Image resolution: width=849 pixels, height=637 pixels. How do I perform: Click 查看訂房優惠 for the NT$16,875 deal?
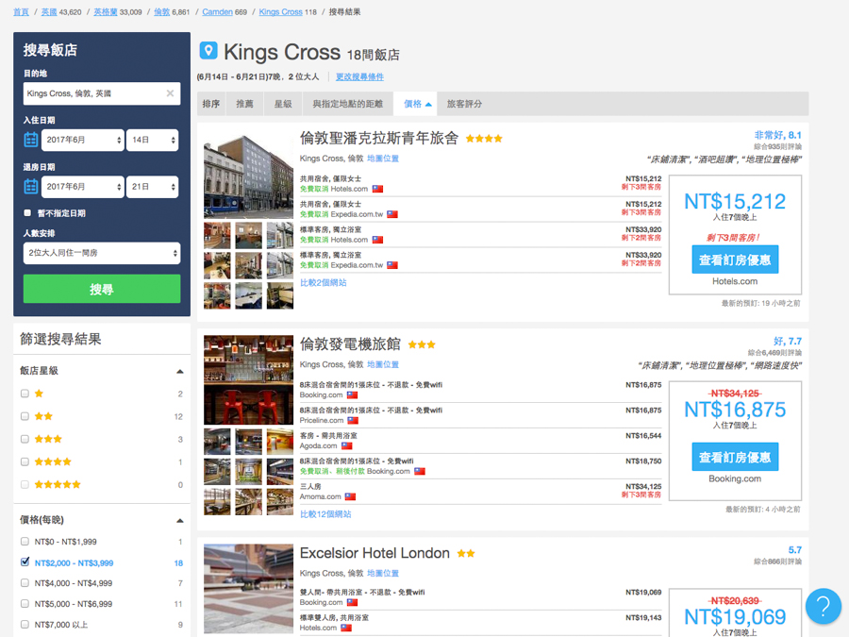coord(735,457)
